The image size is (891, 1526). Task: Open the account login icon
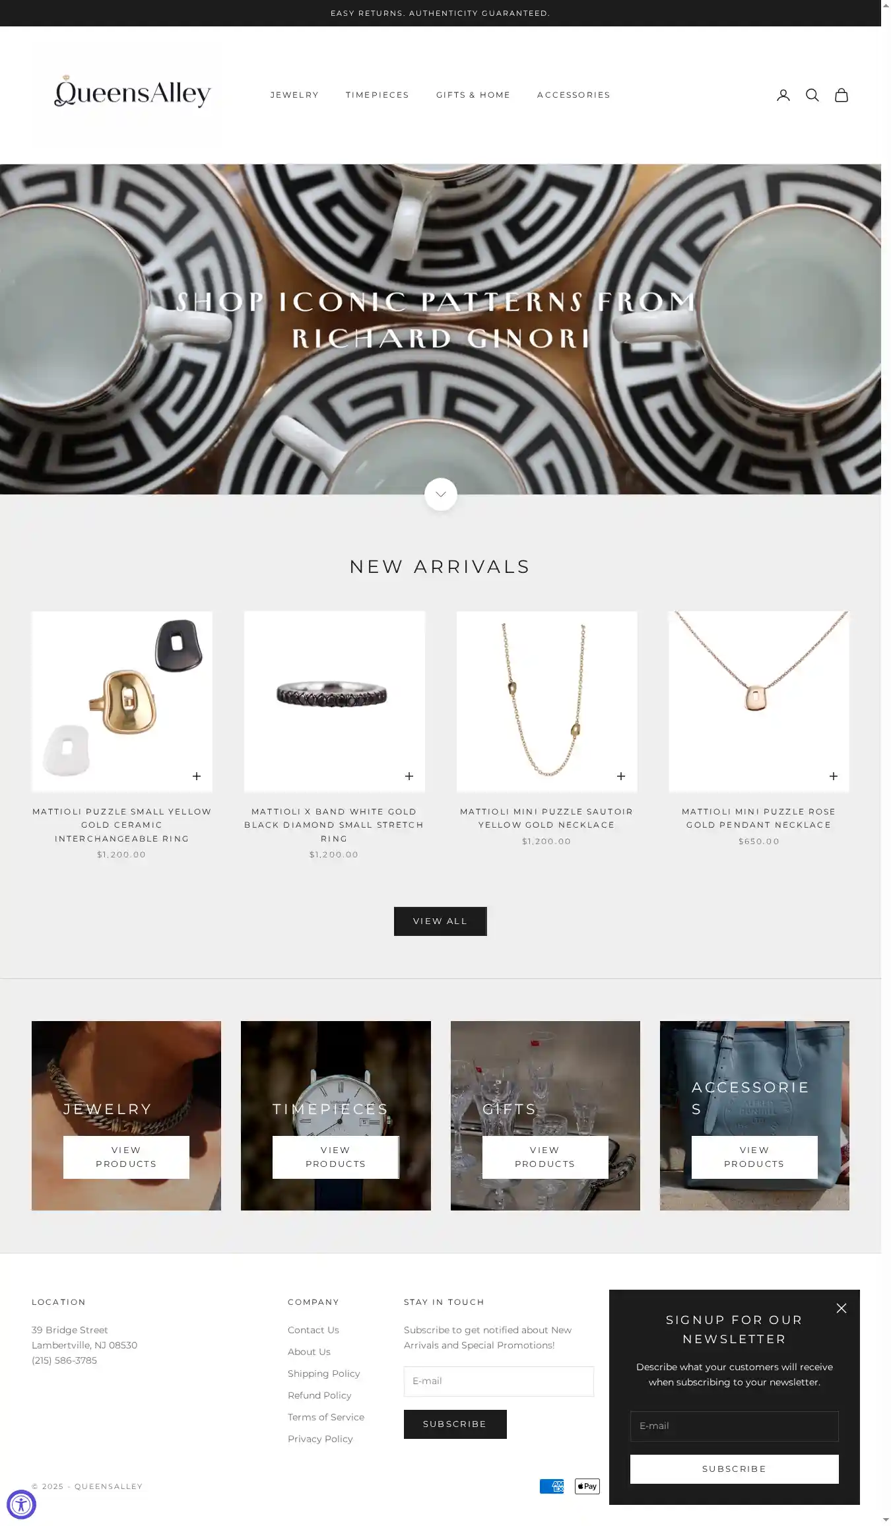pos(783,95)
